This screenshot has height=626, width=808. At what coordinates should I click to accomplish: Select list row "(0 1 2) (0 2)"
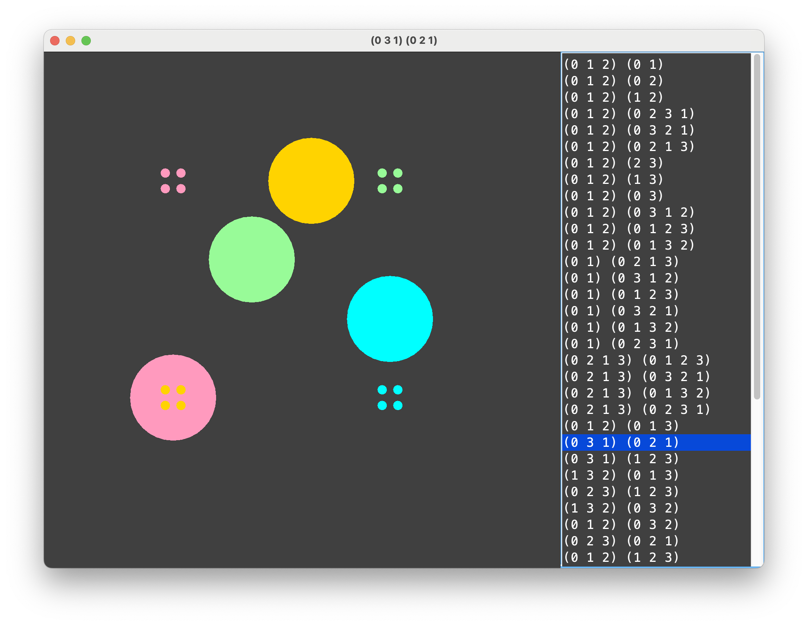click(x=656, y=81)
